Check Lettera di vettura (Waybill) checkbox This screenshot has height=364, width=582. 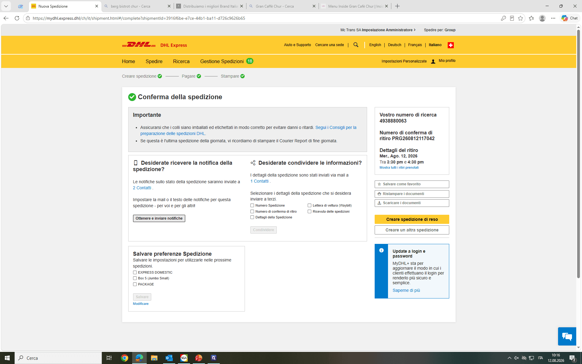(x=309, y=205)
